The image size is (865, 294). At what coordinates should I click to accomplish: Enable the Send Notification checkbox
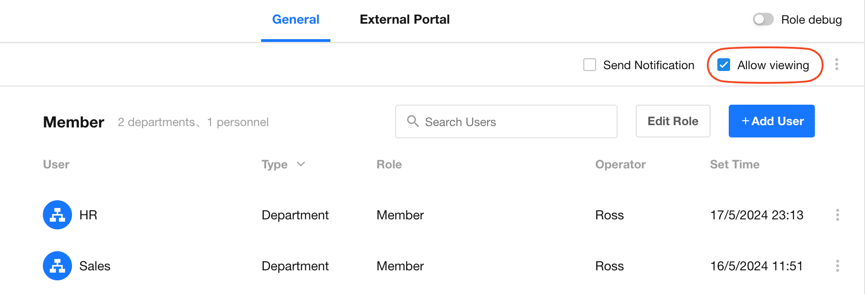tap(590, 65)
